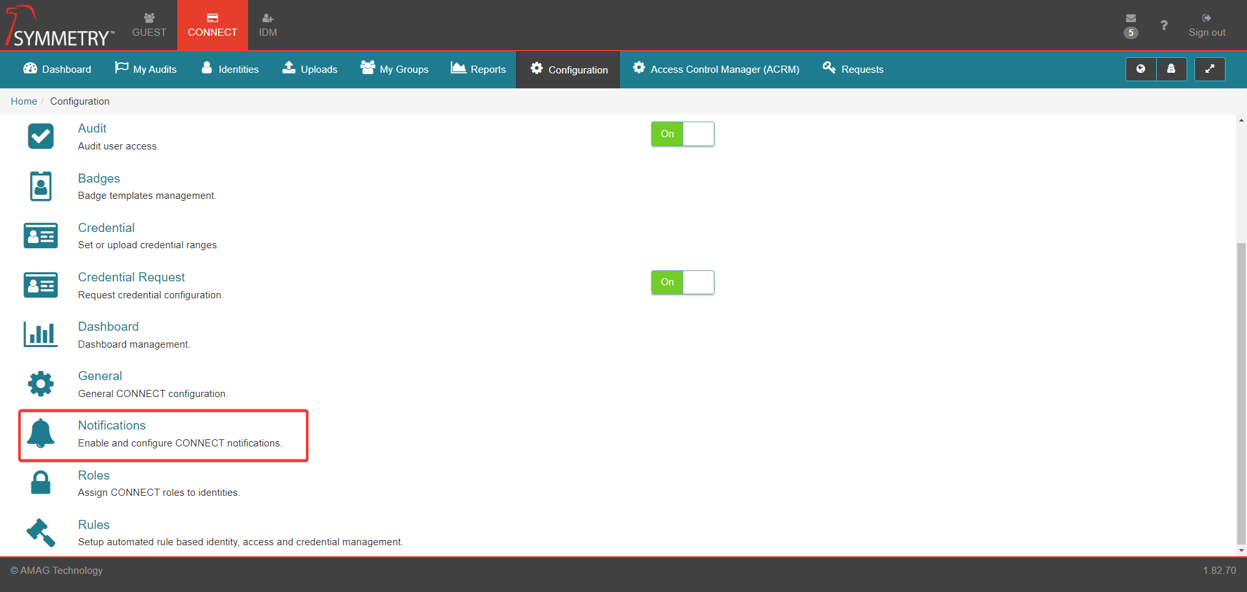The width and height of the screenshot is (1247, 592).
Task: Click the Rules gavel icon
Action: pos(41,532)
